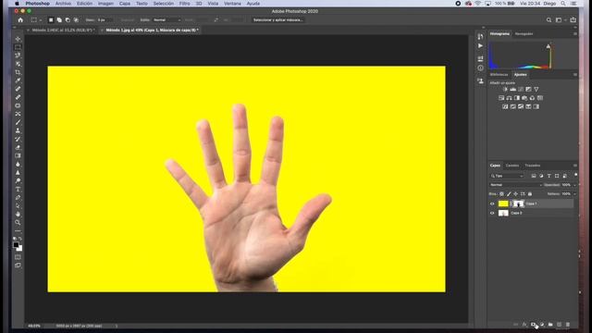The width and height of the screenshot is (592, 333).
Task: Toggle lock image pixels brush icon
Action: pos(509,194)
